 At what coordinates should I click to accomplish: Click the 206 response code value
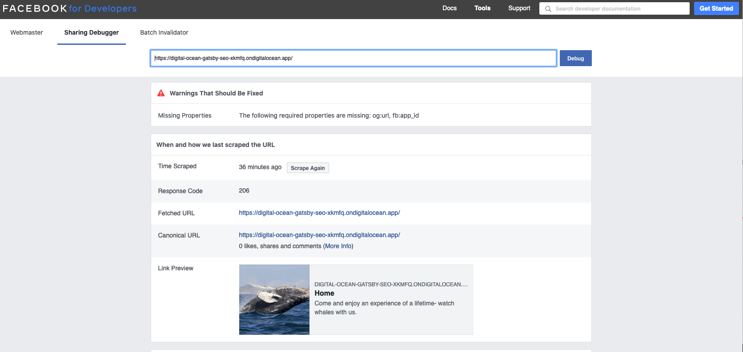pyautogui.click(x=244, y=190)
